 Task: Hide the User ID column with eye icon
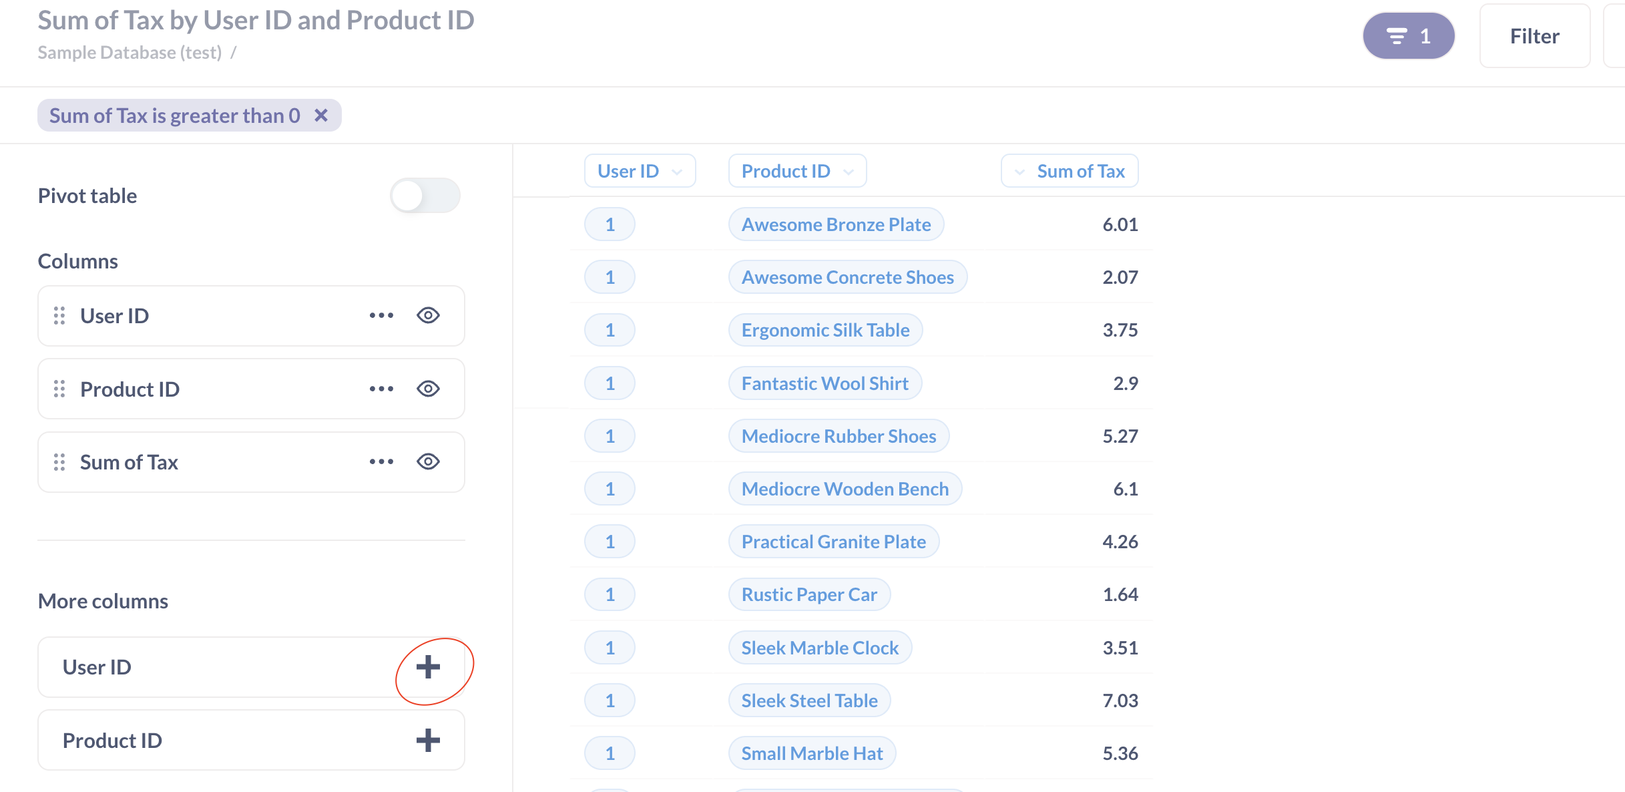pyautogui.click(x=429, y=316)
